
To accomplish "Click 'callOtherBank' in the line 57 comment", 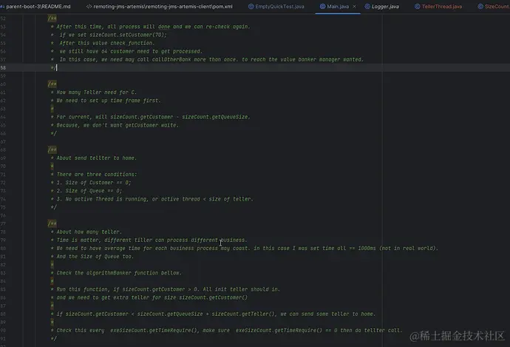I will tap(170, 60).
